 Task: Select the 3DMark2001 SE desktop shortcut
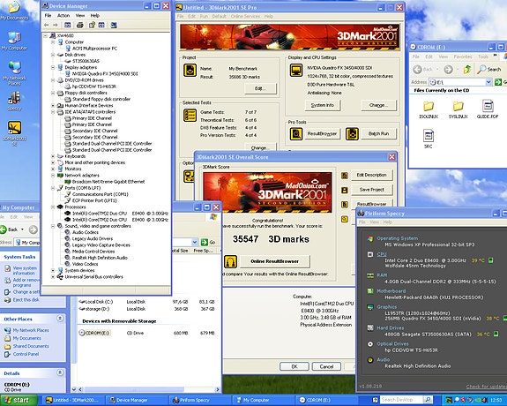click(x=14, y=133)
